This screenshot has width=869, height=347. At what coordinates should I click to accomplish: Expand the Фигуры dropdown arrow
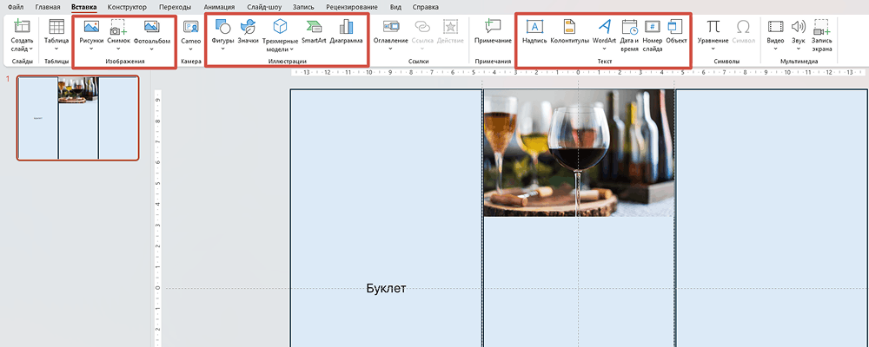[222, 49]
